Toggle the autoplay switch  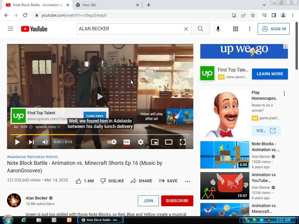pyautogui.click(x=112, y=142)
